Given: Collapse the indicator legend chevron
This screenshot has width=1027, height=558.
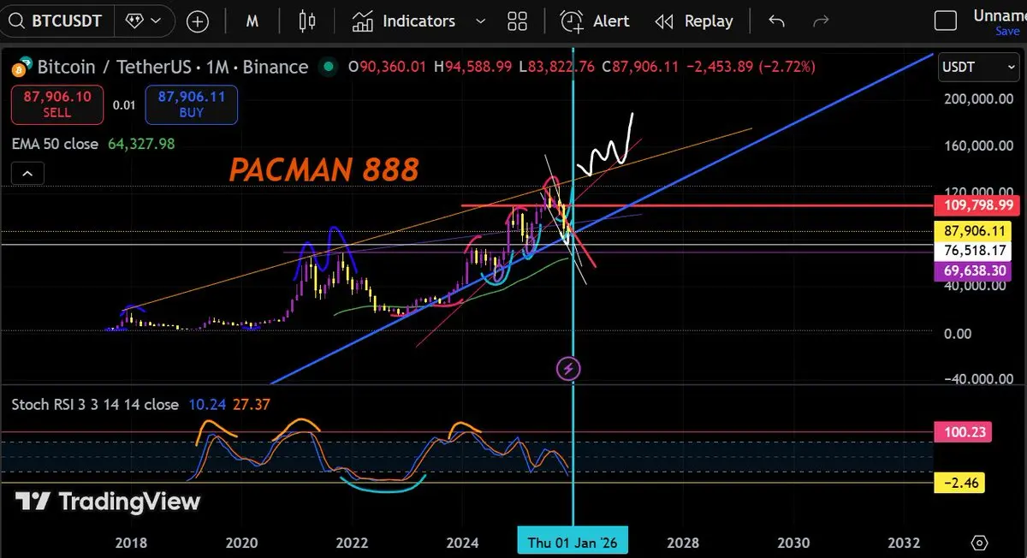Looking at the screenshot, I should click(27, 175).
